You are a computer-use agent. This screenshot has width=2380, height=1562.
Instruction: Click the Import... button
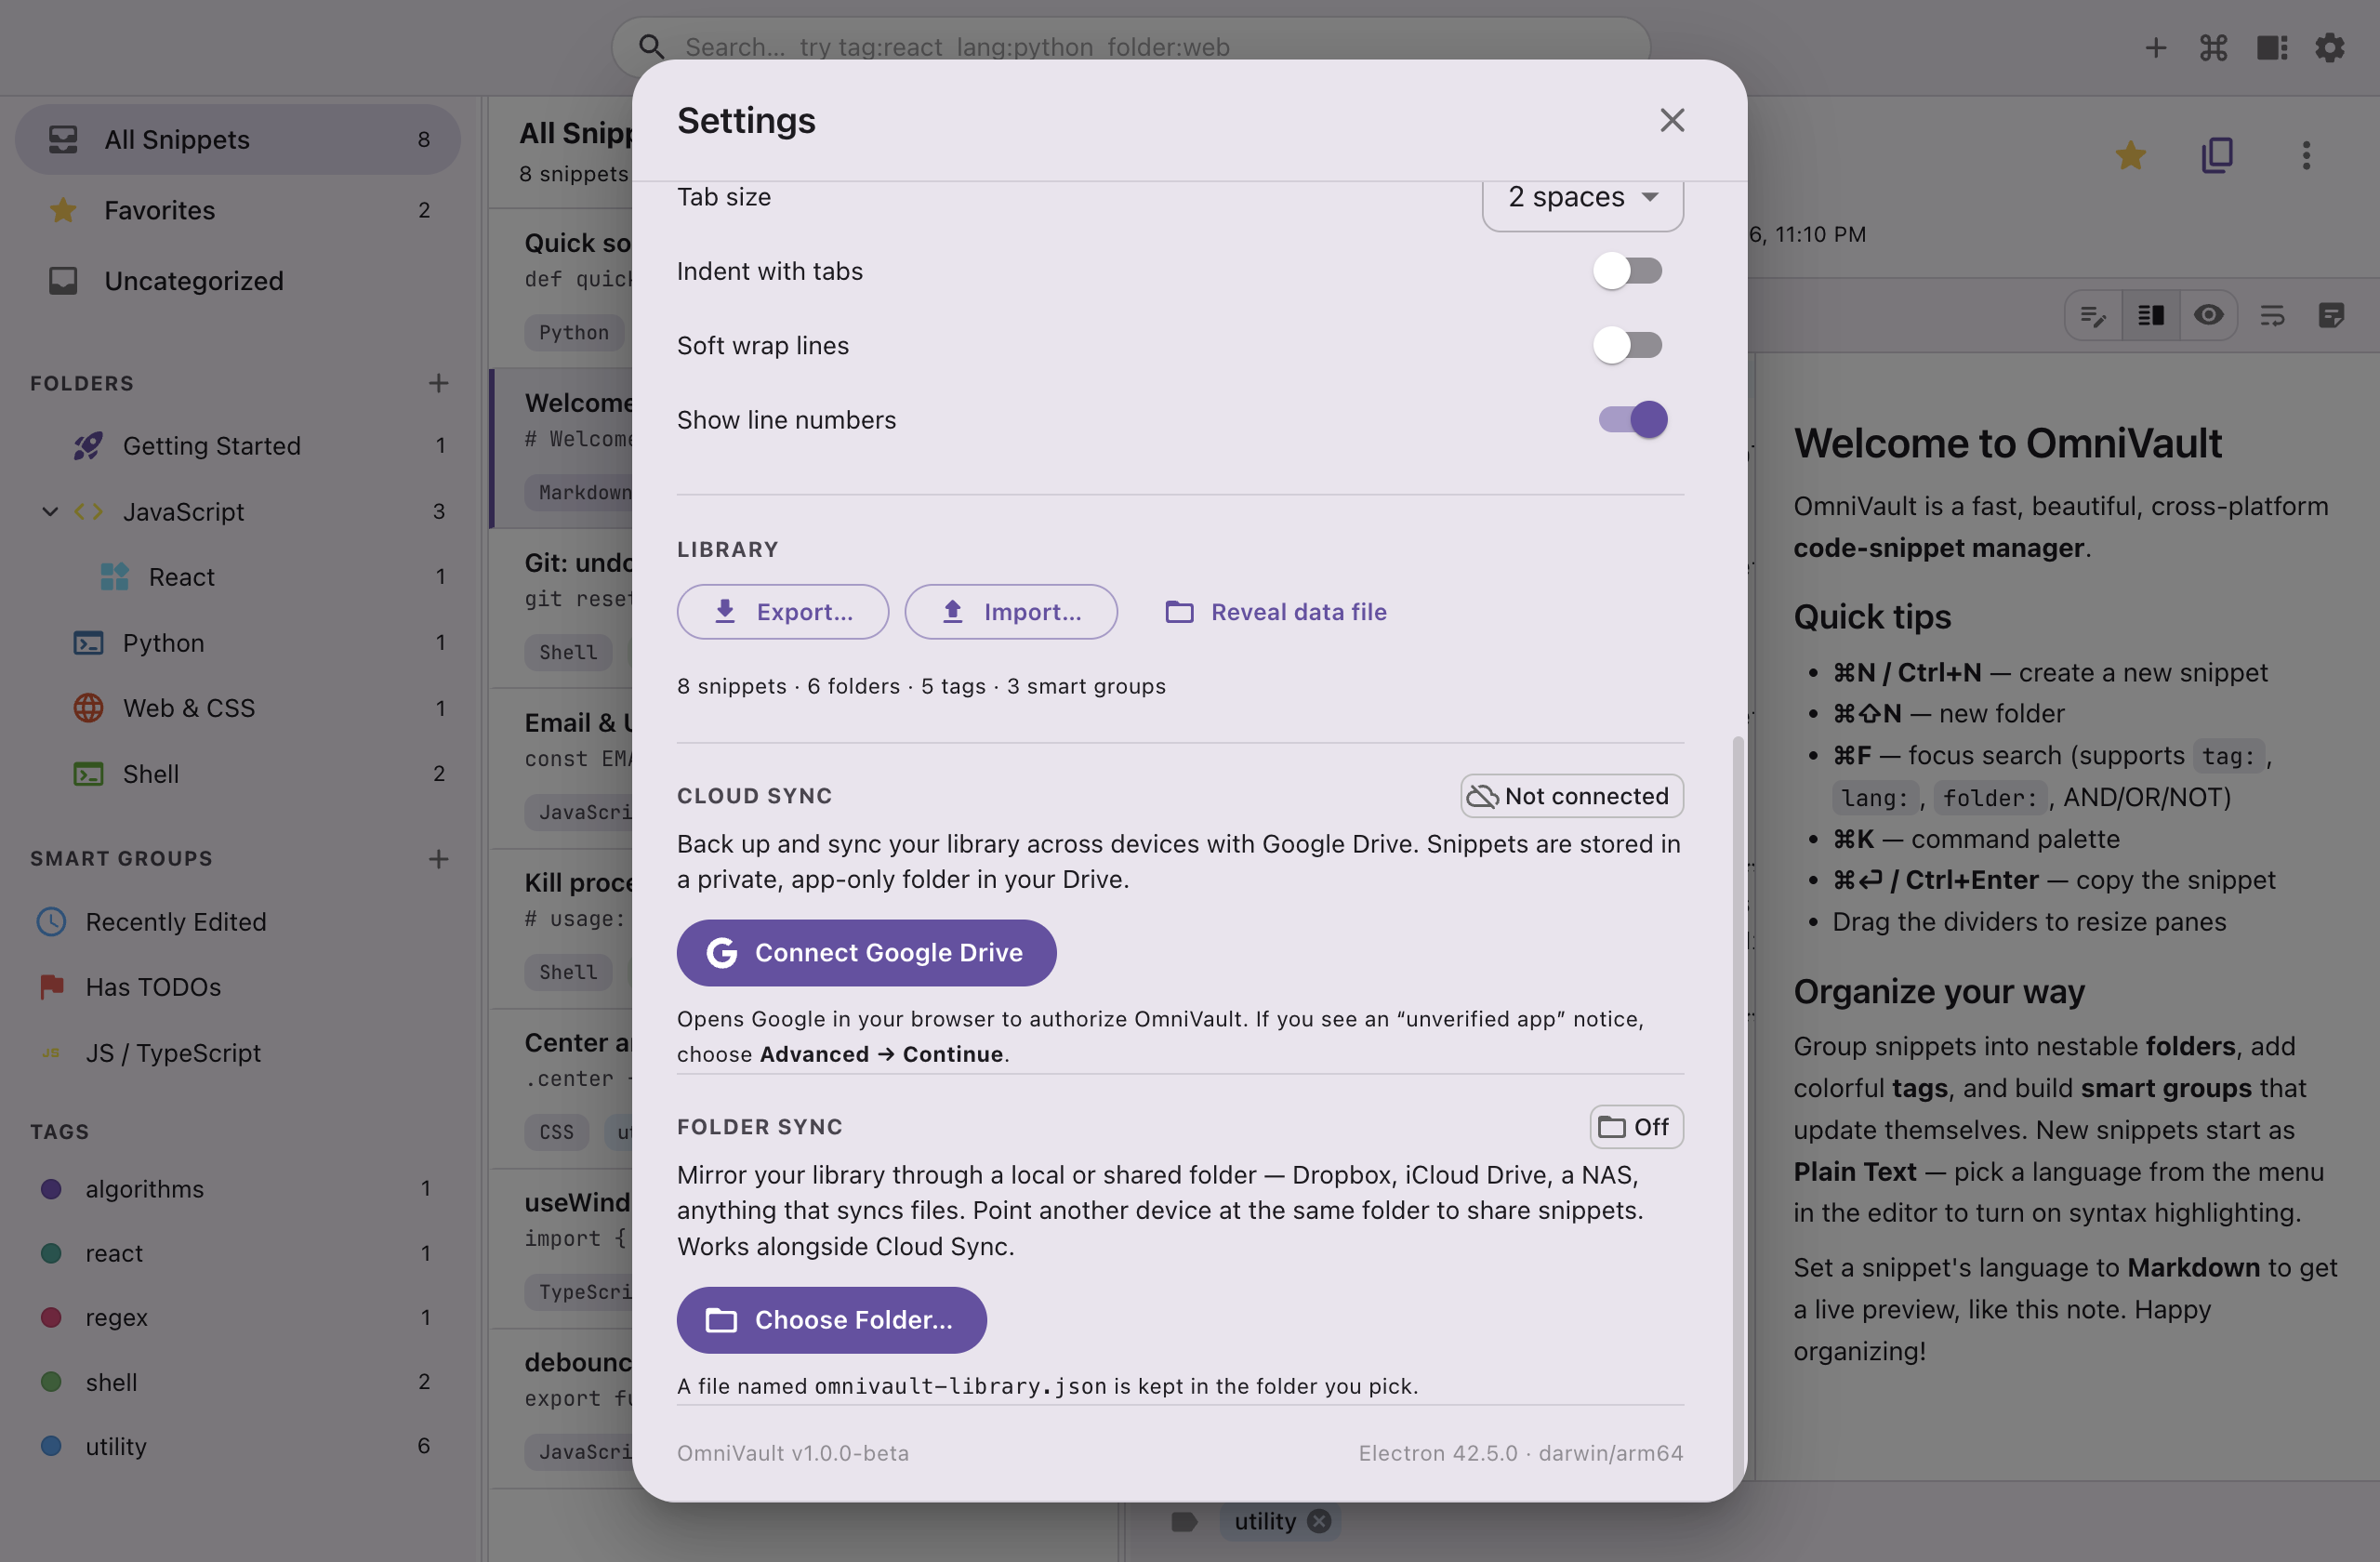click(x=1010, y=612)
